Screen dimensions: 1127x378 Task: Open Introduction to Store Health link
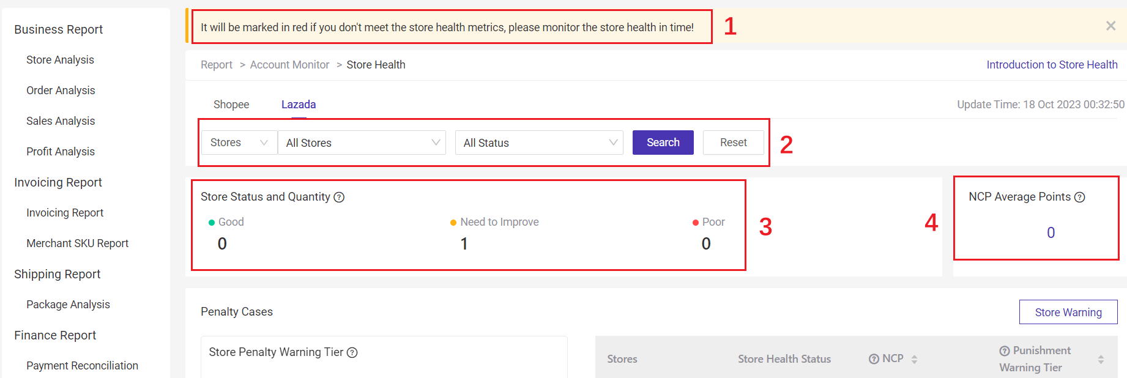click(x=1052, y=65)
